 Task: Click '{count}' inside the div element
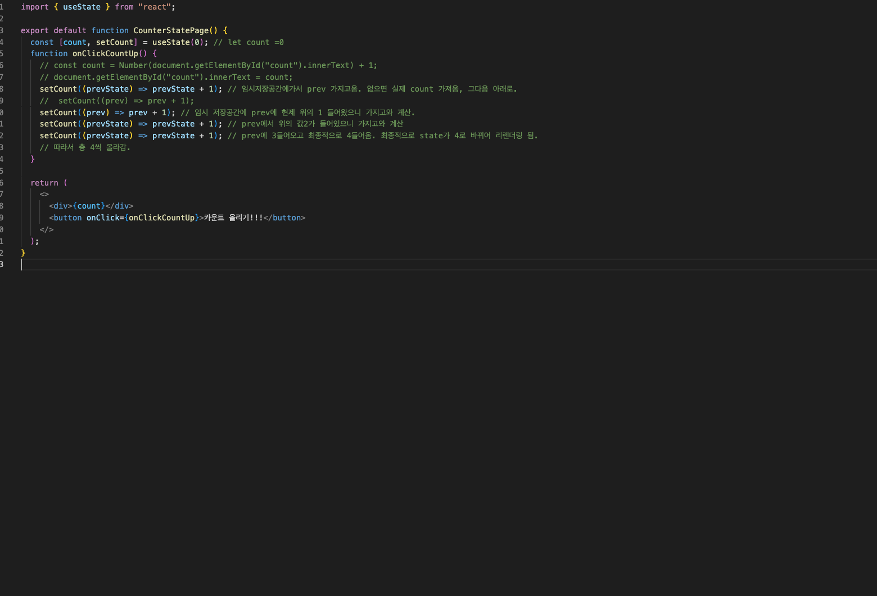(x=89, y=206)
